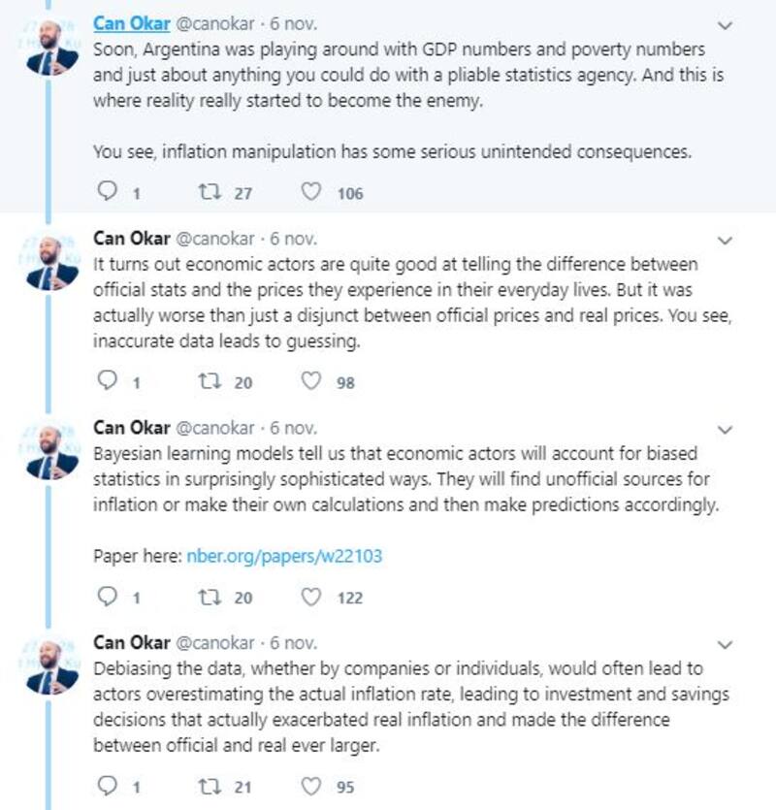Retweet the tweet about pliable statistics agency

click(206, 193)
